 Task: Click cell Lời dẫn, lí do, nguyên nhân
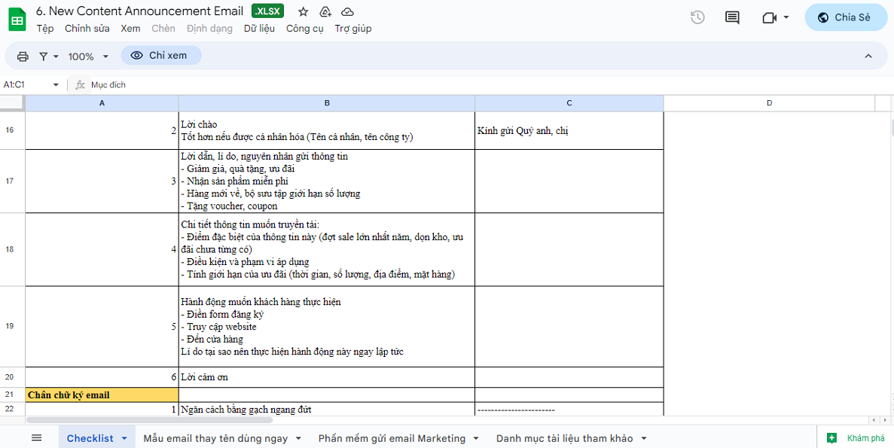point(327,181)
